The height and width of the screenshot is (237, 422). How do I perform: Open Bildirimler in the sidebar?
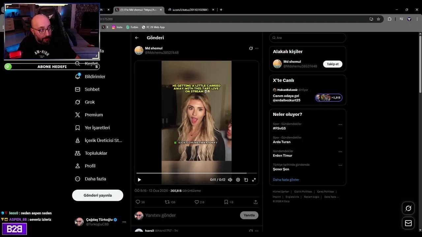point(95,77)
